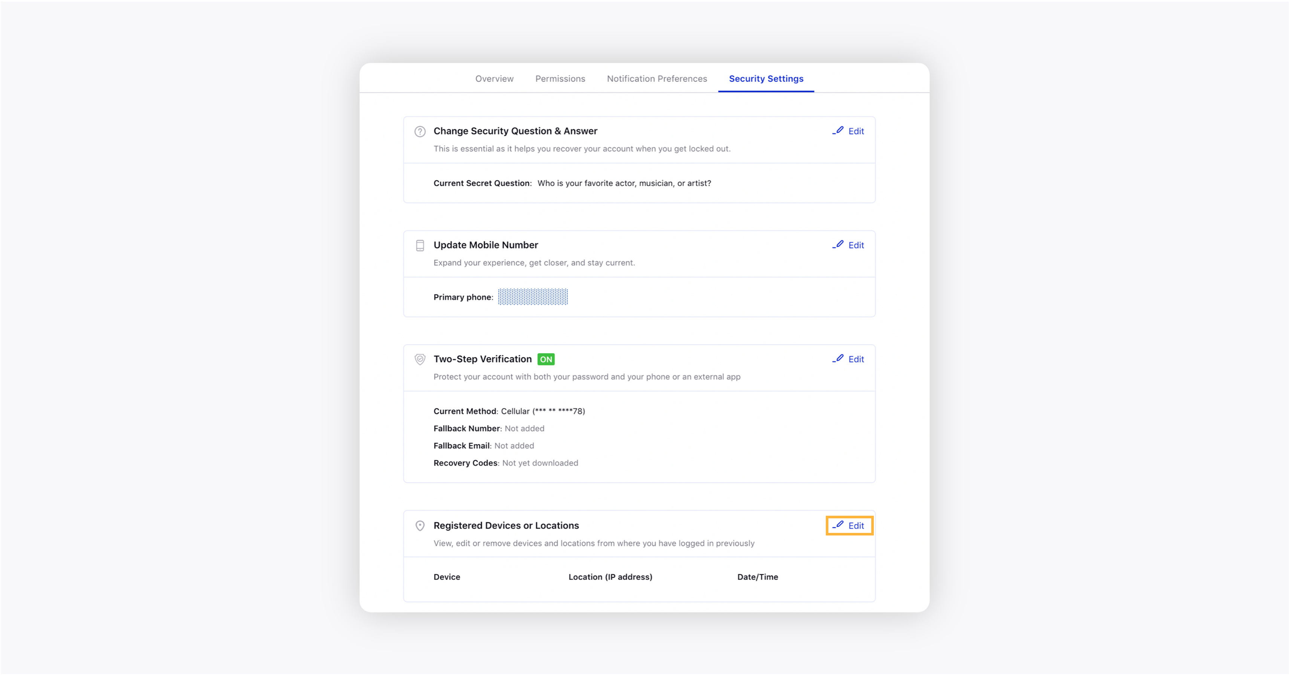Click the masked primary phone number

[533, 297]
